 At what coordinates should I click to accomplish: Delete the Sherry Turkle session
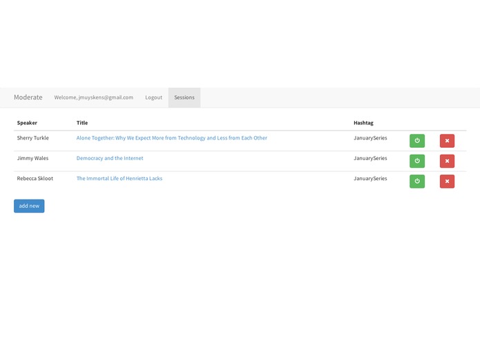pos(447,141)
